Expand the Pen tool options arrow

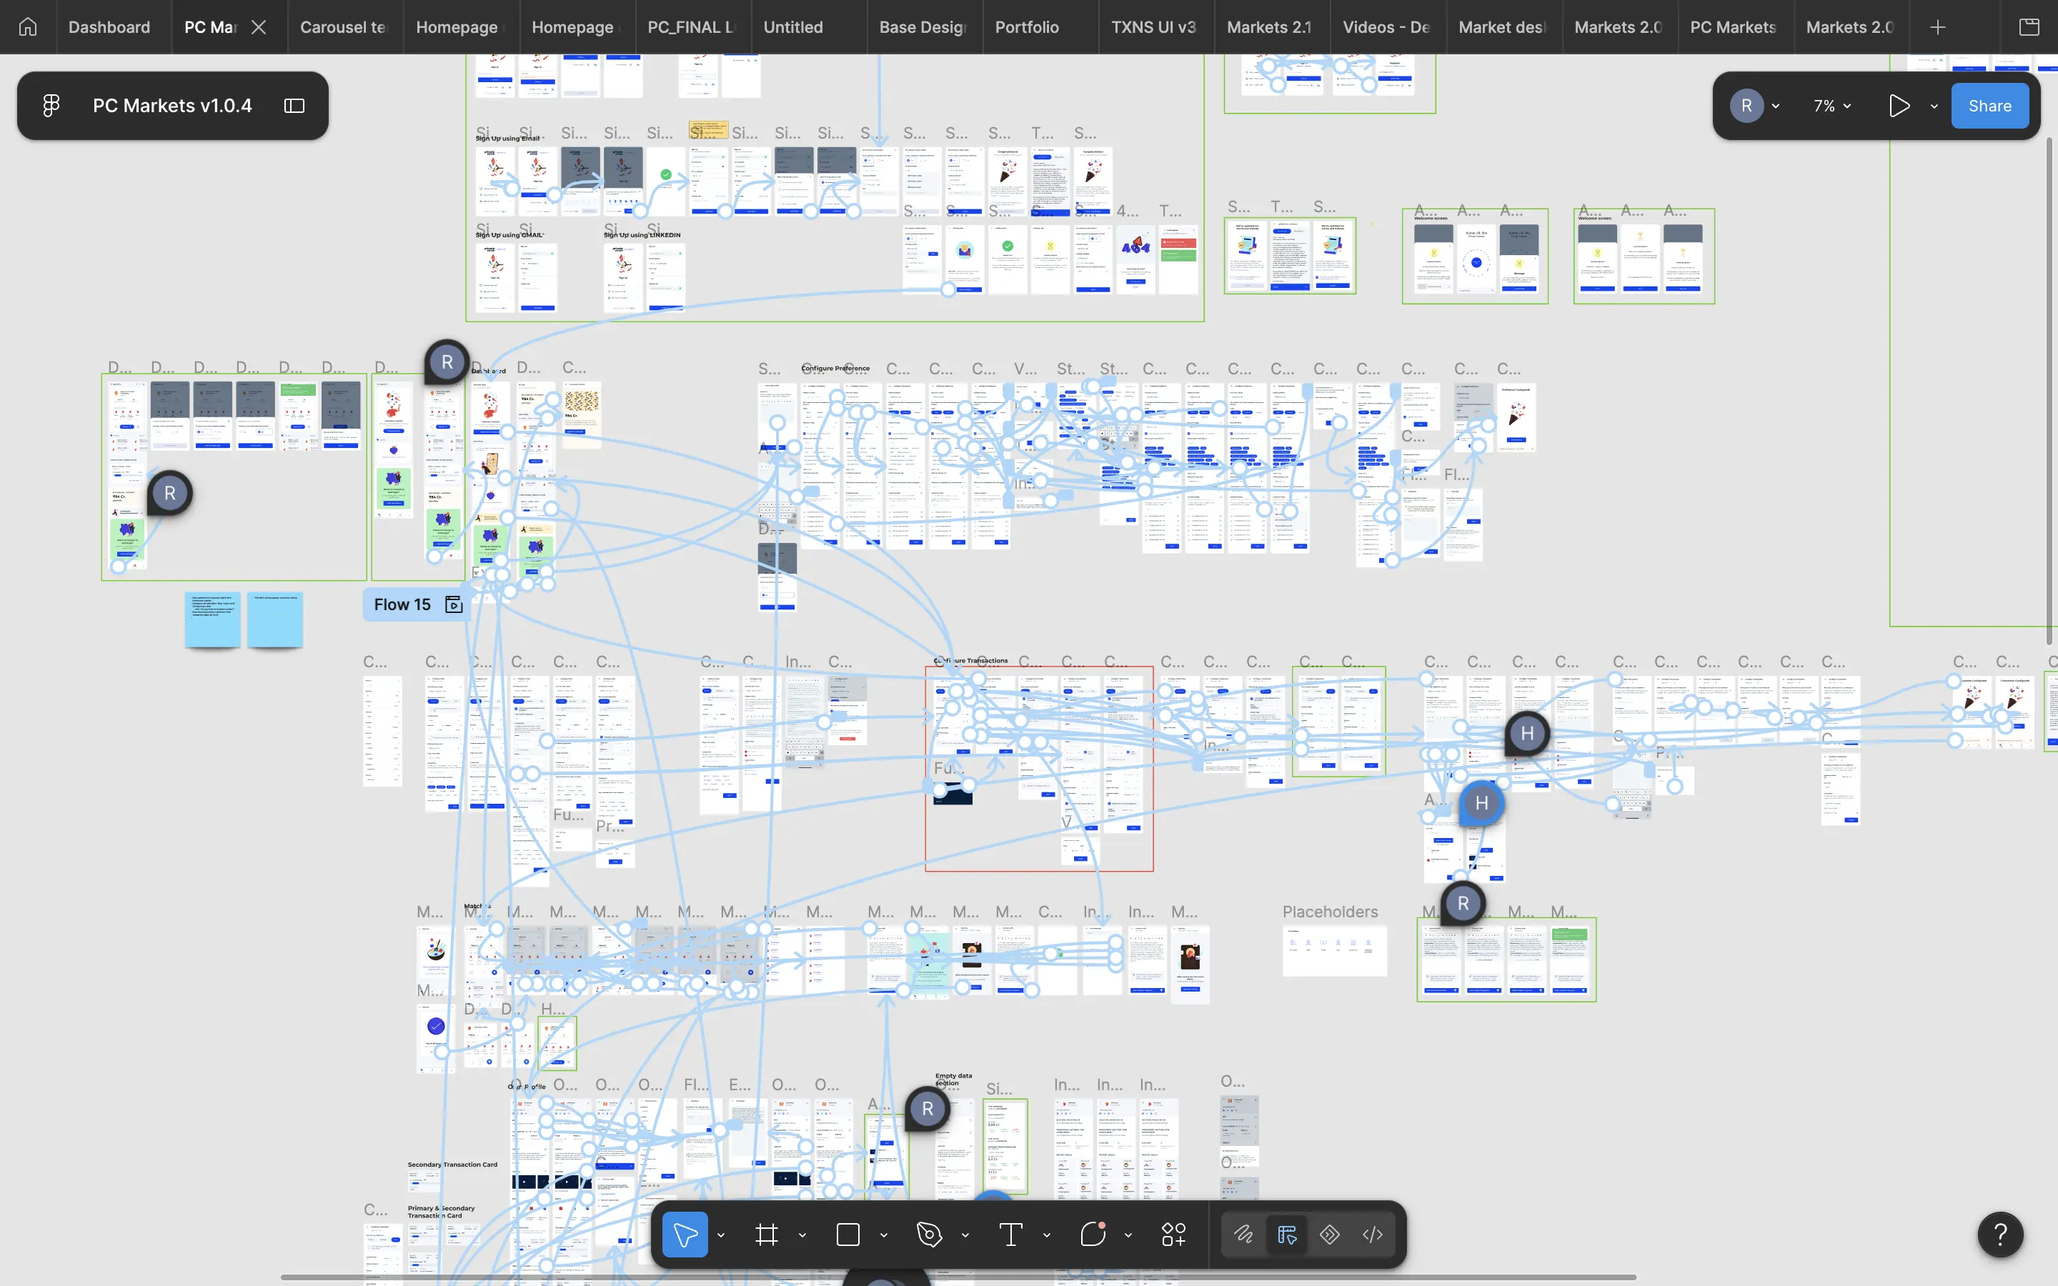(965, 1235)
